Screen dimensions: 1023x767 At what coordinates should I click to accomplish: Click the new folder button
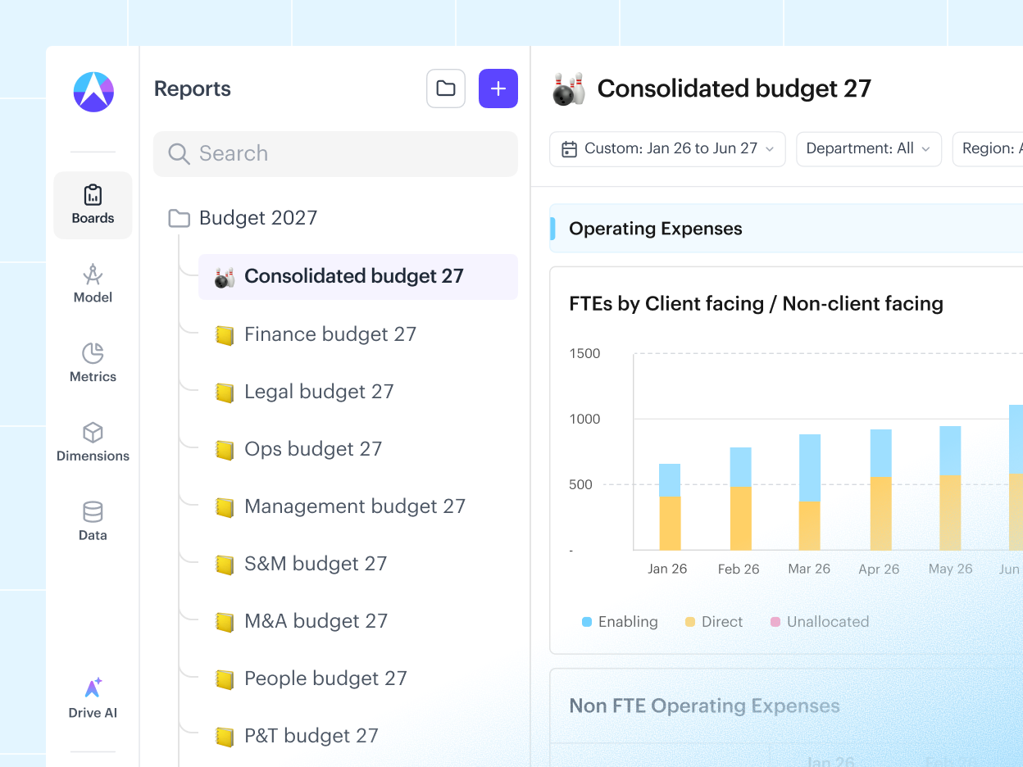click(446, 88)
